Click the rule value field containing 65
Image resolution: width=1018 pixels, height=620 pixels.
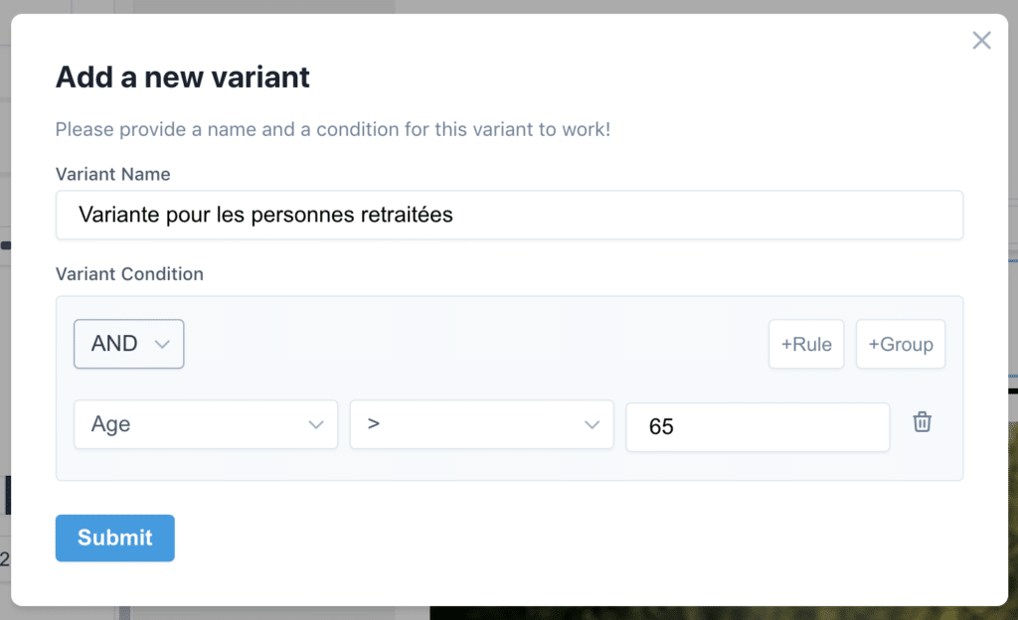click(757, 426)
